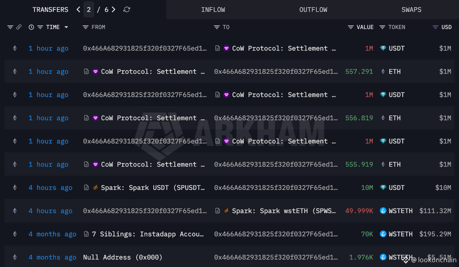Click the clock icon beside TIME
The width and height of the screenshot is (459, 267).
pos(31,27)
